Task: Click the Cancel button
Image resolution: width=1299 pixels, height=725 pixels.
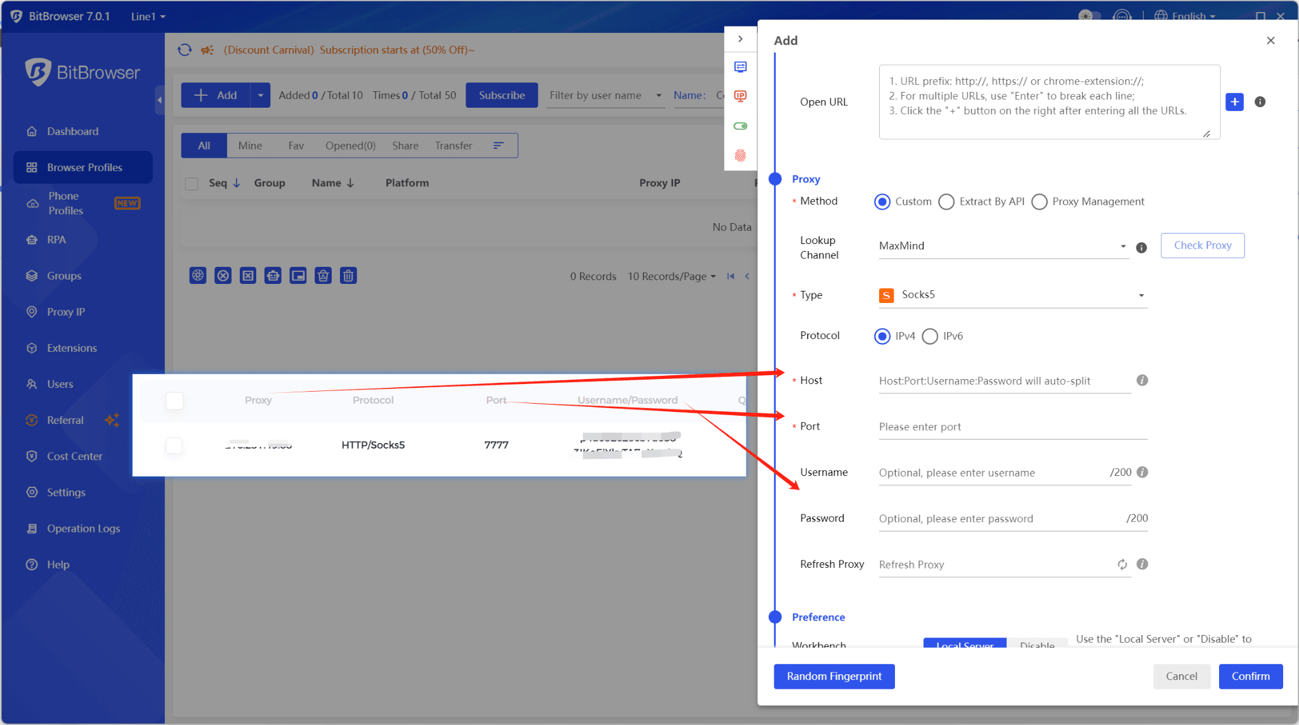Action: 1181,676
